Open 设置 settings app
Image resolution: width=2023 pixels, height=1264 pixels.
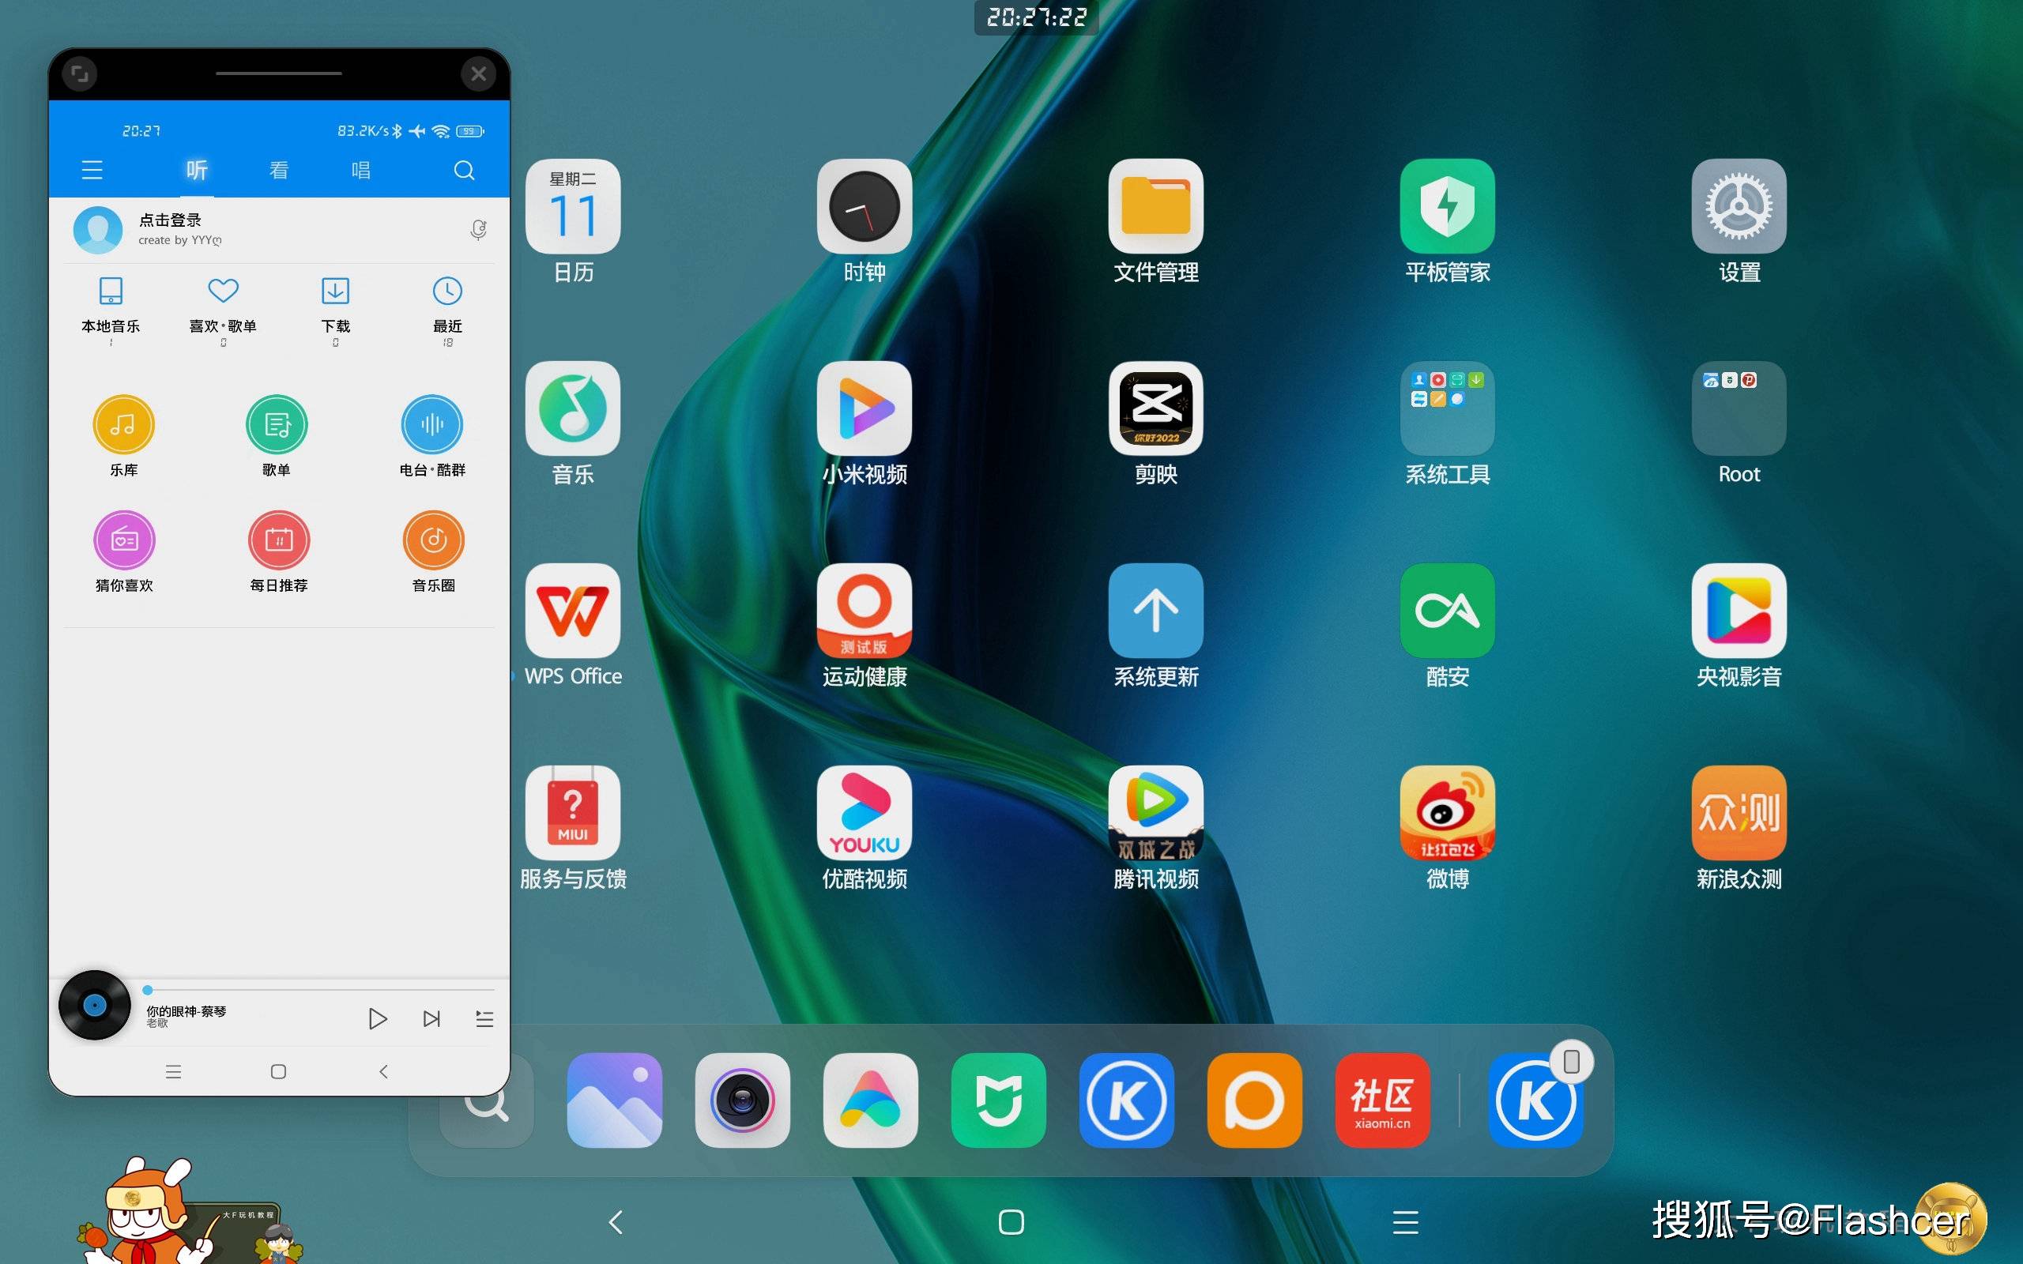(x=1739, y=220)
